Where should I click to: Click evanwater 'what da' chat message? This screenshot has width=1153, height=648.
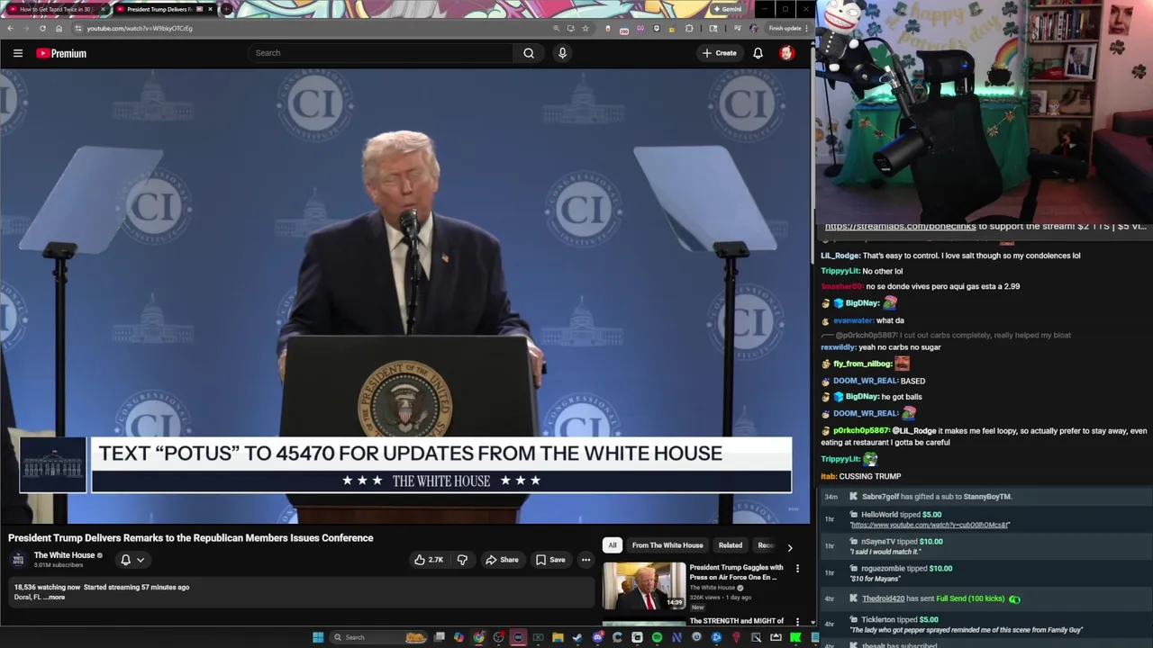point(862,320)
